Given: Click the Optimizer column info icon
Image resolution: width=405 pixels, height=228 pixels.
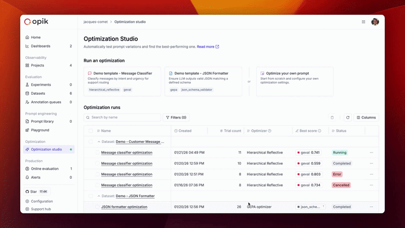Looking at the screenshot, I should (x=270, y=131).
